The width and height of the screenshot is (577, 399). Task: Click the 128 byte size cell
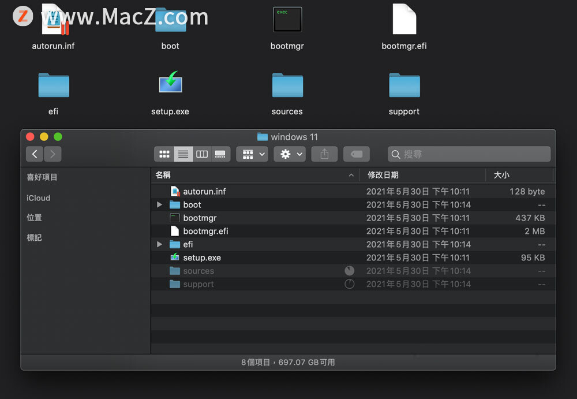(x=527, y=192)
